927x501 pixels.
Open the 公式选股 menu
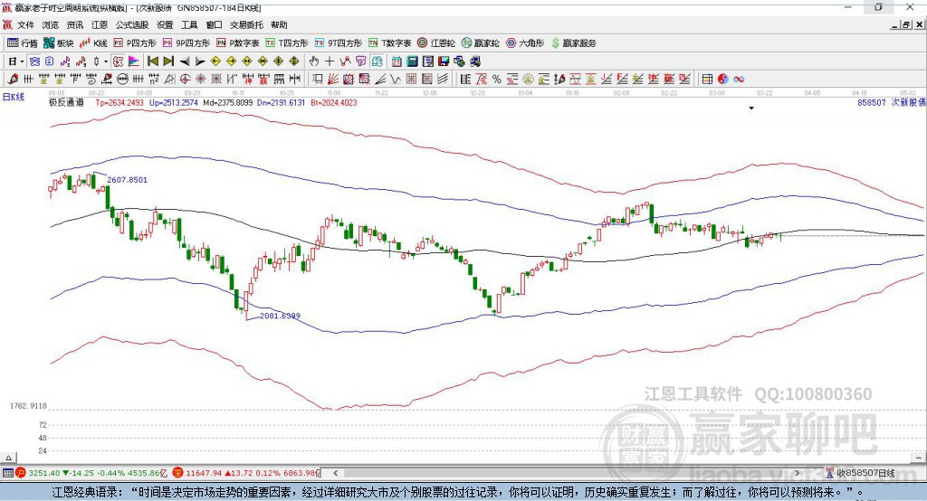pos(132,24)
